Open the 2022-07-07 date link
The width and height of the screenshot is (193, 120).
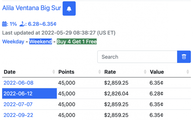tap(18, 104)
